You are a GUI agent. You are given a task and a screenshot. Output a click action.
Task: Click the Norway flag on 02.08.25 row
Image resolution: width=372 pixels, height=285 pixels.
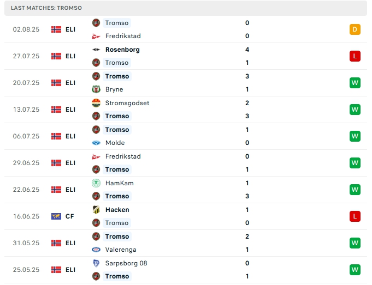[x=56, y=29]
